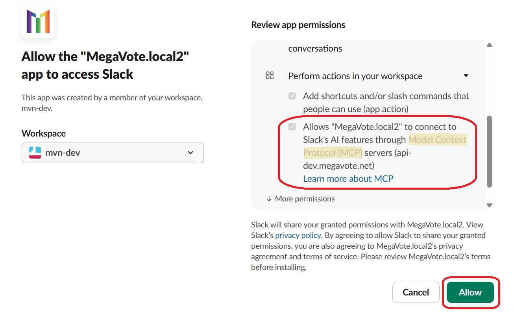
Task: Toggle the connect to Slack's AI features checkbox
Action: (x=292, y=127)
